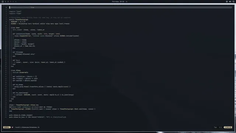This screenshot has width=236, height=133.
Task: Place cursor on 'require "json"' line
Action: (x=15, y=11)
